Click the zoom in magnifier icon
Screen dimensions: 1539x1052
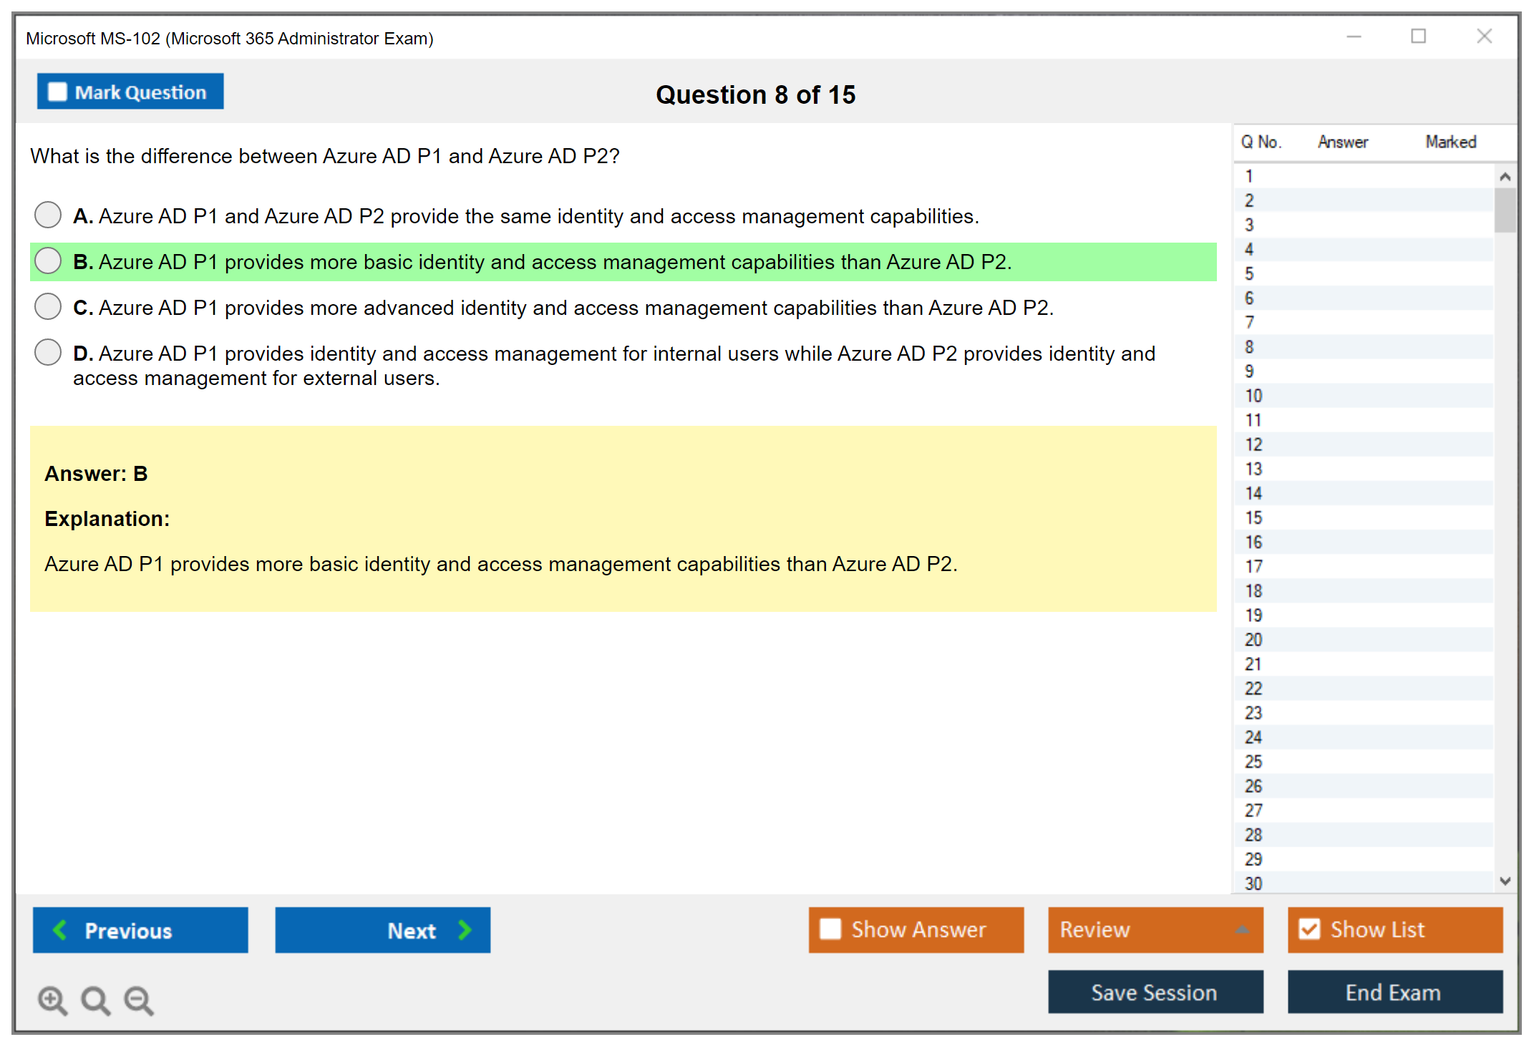click(52, 1000)
